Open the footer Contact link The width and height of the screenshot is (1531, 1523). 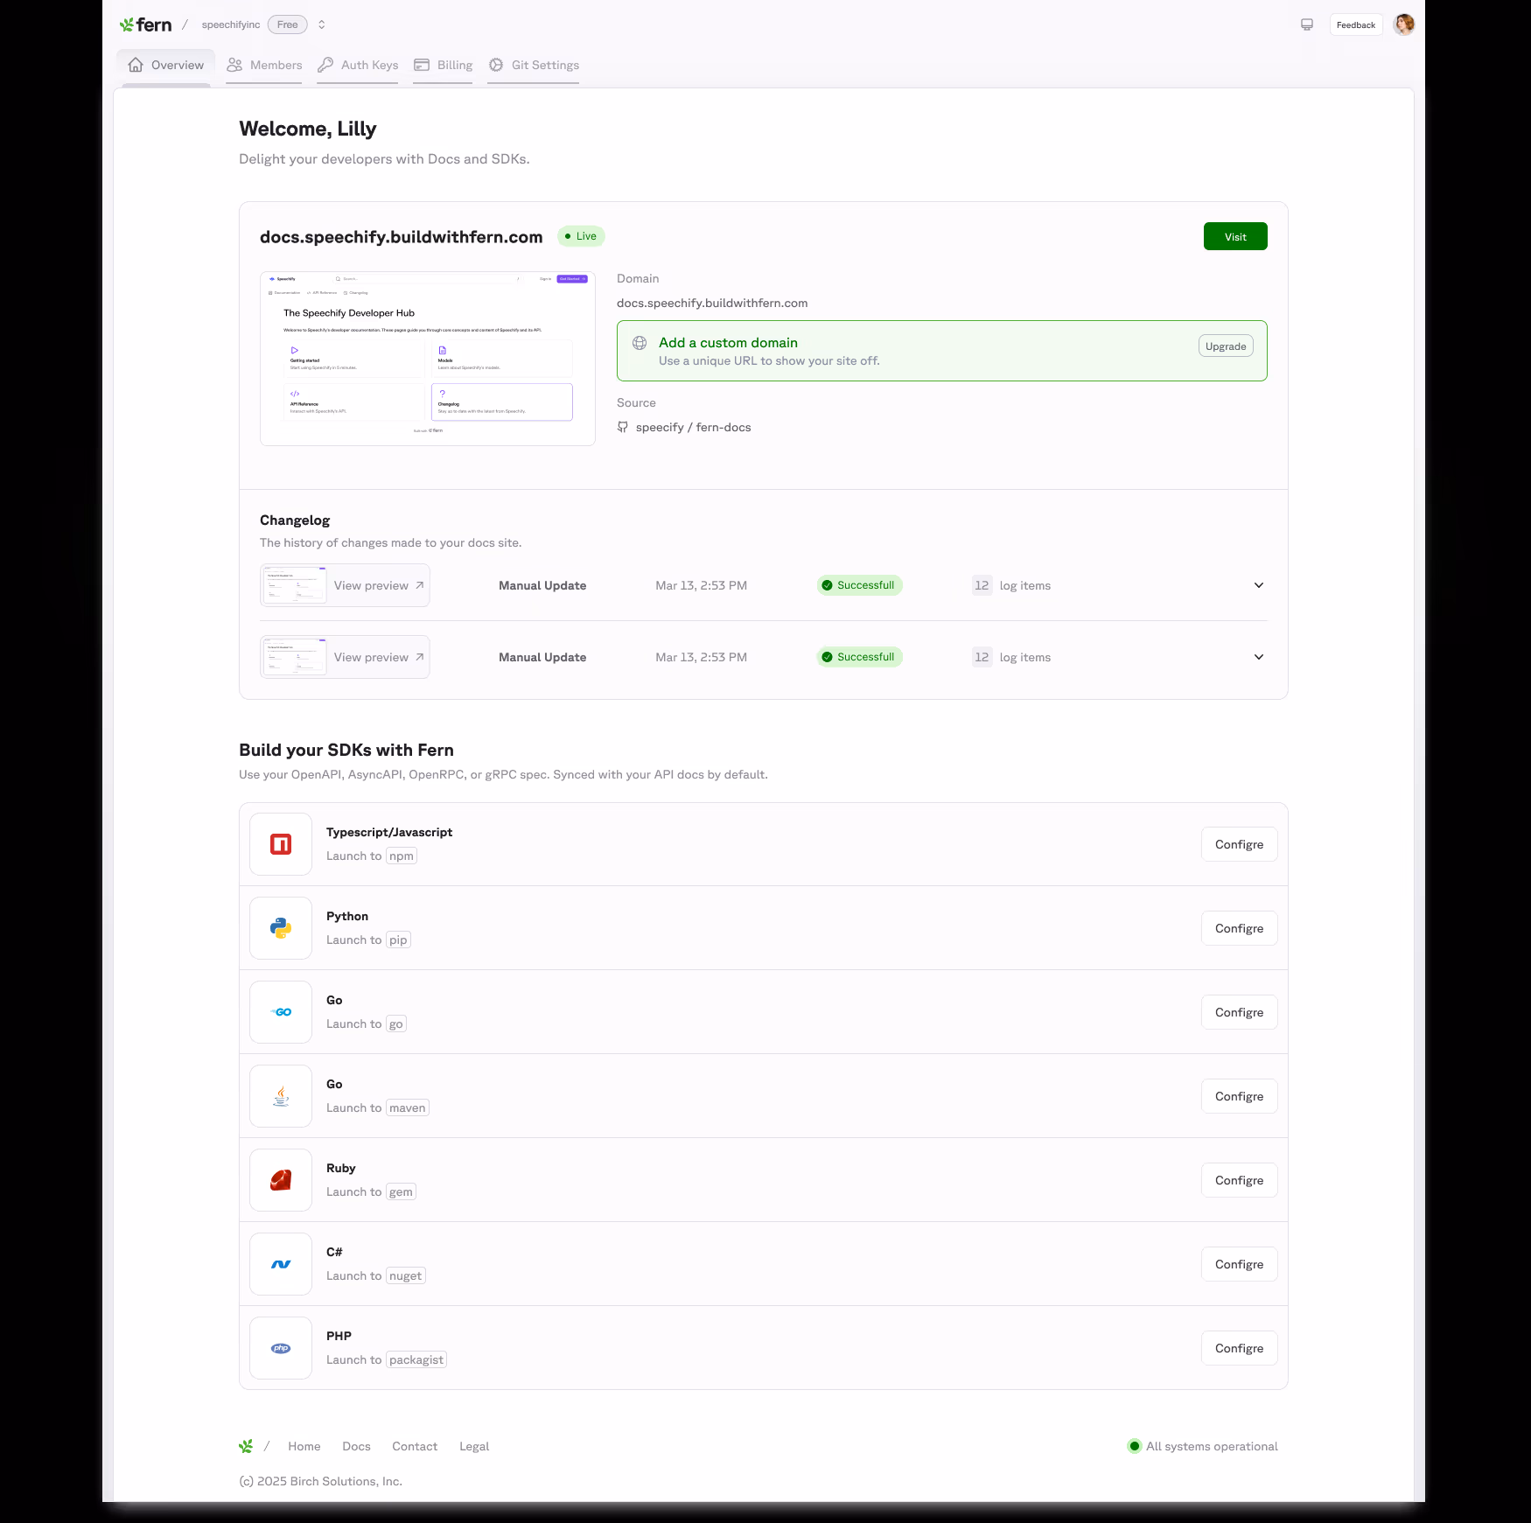pyautogui.click(x=415, y=1446)
